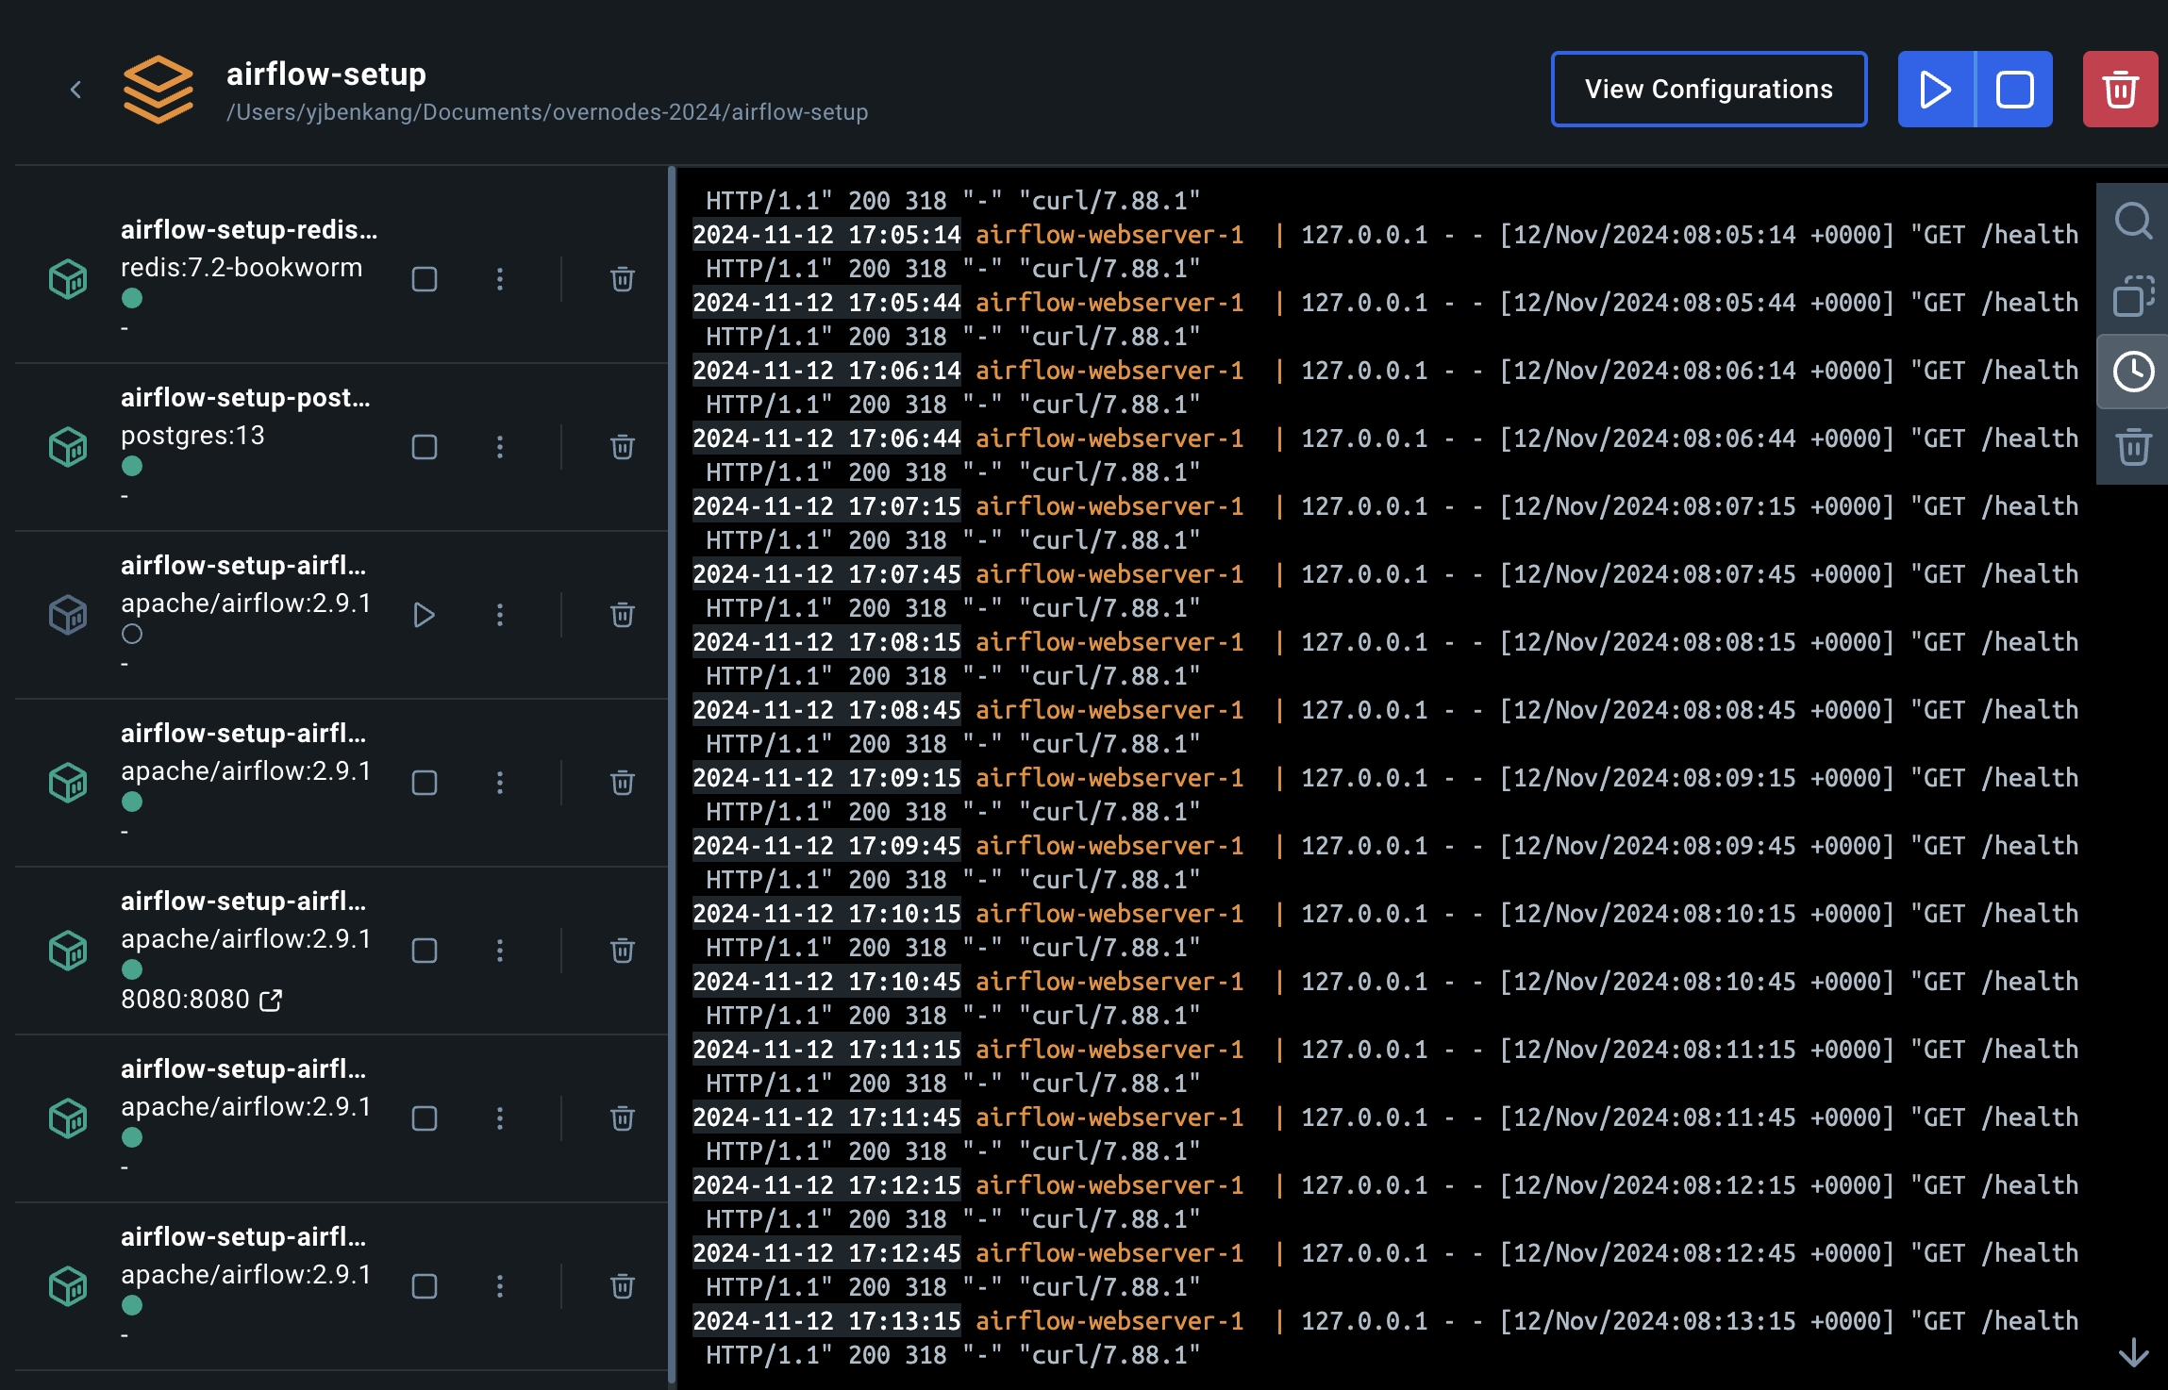
Task: Select the airflow-setup-redis container entry
Action: (248, 230)
